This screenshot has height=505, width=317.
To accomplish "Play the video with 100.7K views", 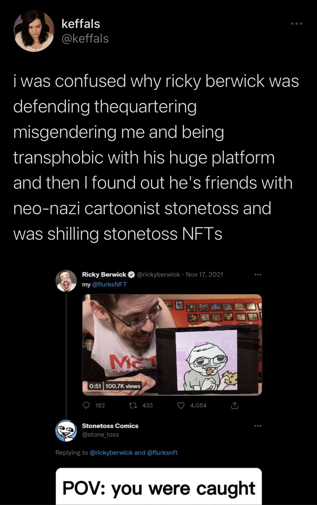I will (172, 345).
